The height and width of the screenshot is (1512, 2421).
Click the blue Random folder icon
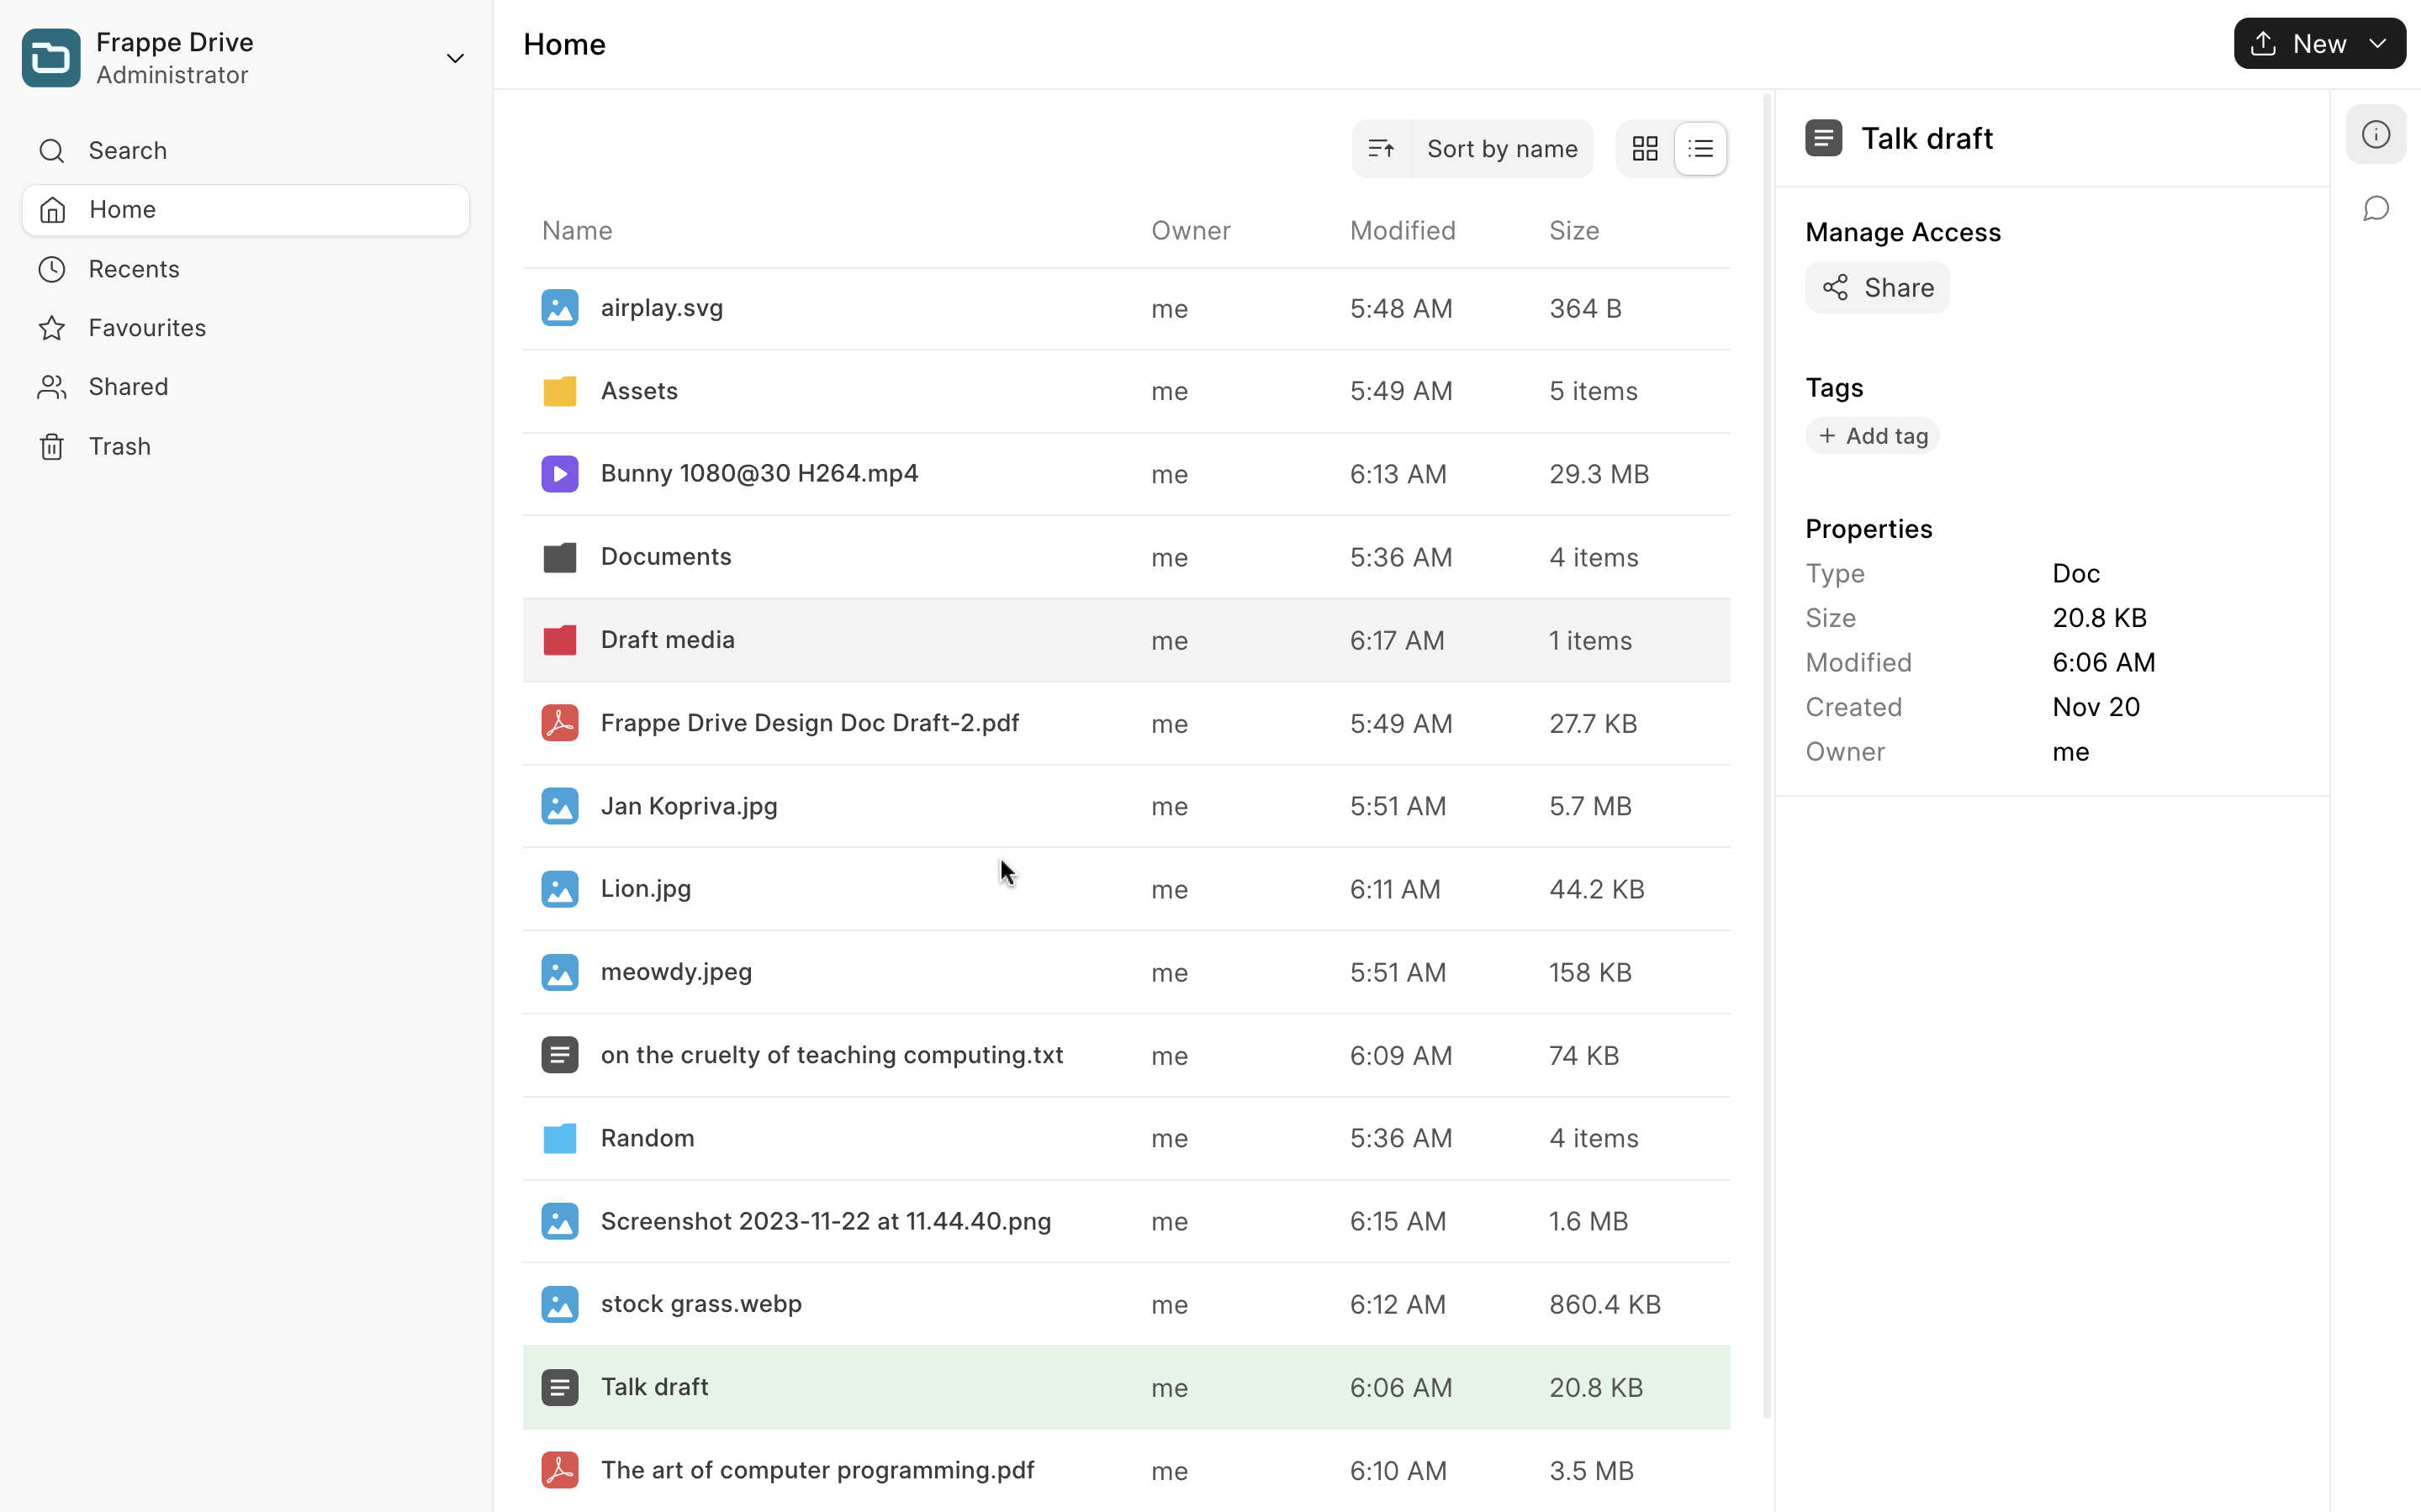pos(559,1138)
